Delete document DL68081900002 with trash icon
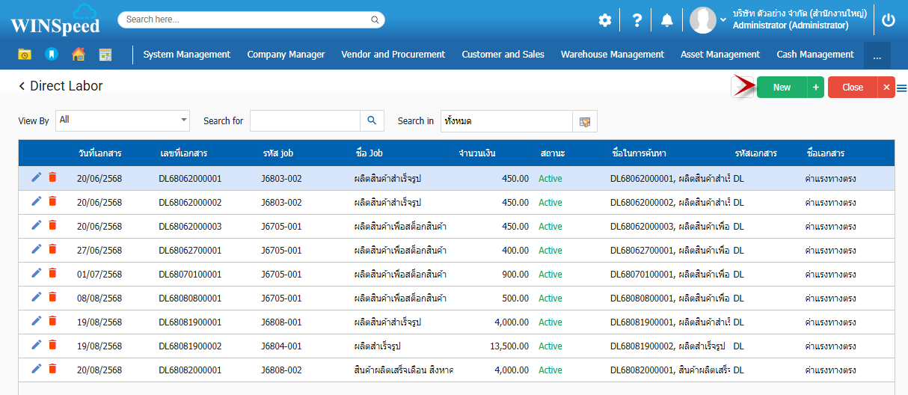Screen dimensions: 908x395 (x=52, y=345)
